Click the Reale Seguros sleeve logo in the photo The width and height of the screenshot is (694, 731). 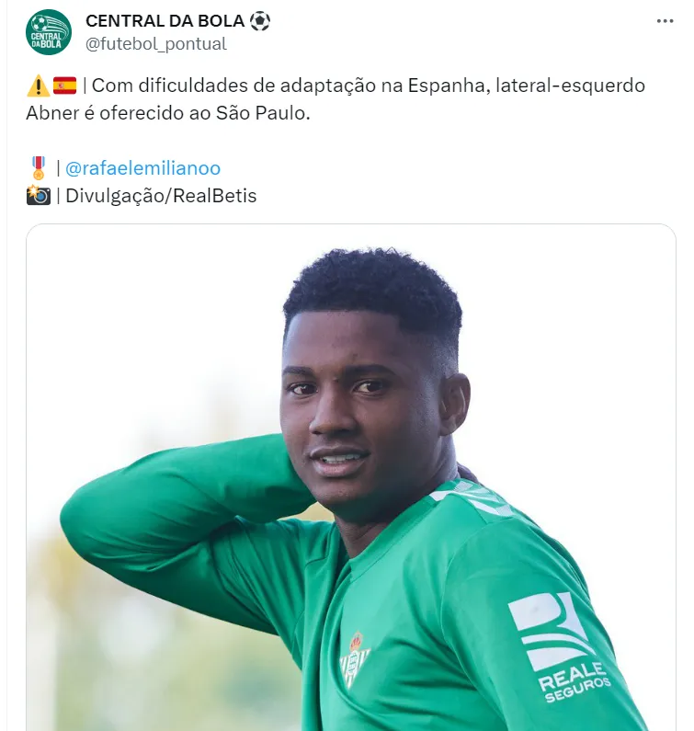559,647
